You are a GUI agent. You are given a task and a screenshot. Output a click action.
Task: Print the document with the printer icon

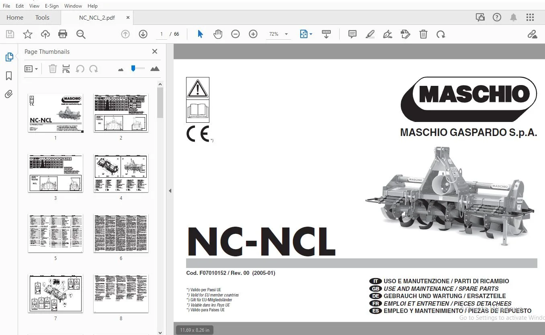point(63,35)
